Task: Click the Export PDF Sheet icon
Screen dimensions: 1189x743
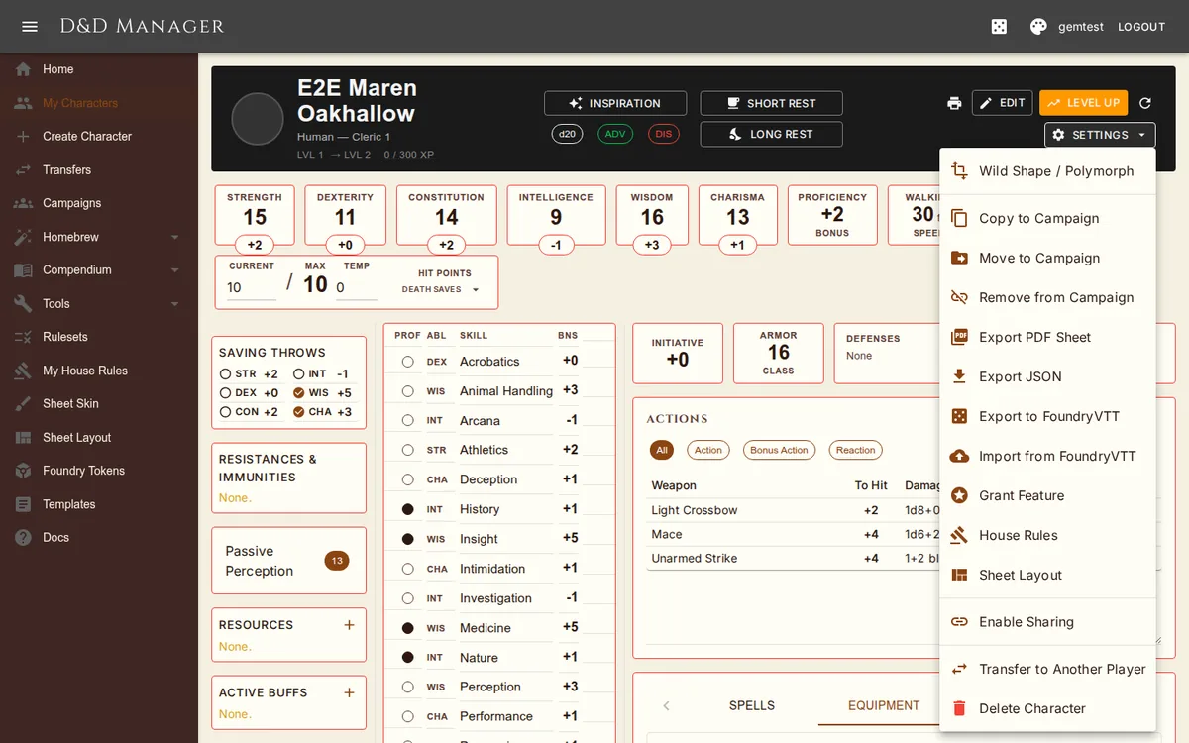Action: (959, 337)
